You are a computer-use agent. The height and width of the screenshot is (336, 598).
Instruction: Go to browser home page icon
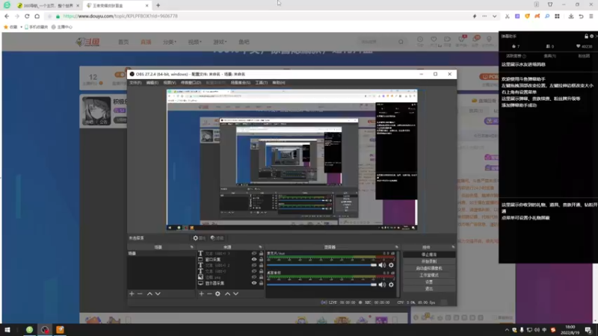pyautogui.click(x=37, y=16)
